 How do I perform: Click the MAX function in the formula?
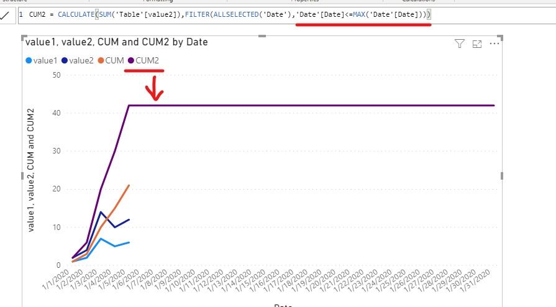coord(359,14)
